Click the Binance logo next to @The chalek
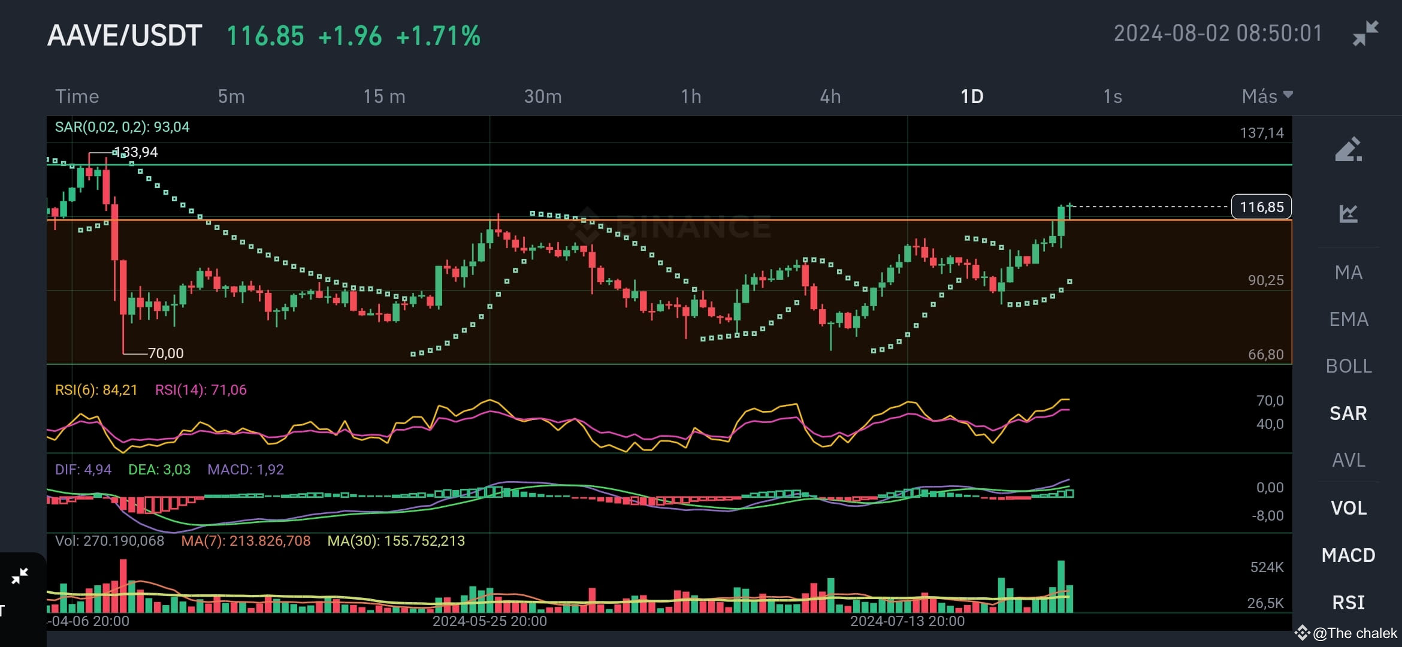The height and width of the screenshot is (647, 1402). pos(1302,633)
